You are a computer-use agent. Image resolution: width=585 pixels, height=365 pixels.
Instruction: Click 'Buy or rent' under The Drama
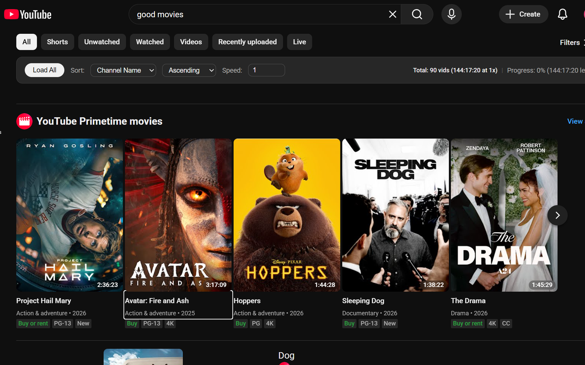(x=468, y=323)
